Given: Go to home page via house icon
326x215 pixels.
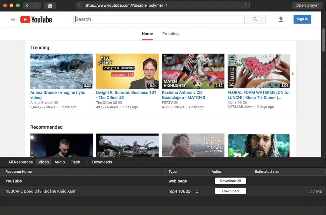Looking at the screenshot, I should (x=50, y=5).
